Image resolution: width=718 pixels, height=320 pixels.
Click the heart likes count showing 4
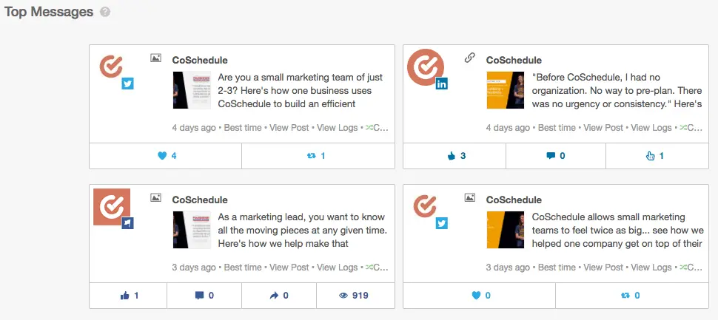pos(167,156)
